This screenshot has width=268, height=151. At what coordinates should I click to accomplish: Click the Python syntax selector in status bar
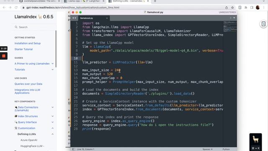click(x=226, y=149)
